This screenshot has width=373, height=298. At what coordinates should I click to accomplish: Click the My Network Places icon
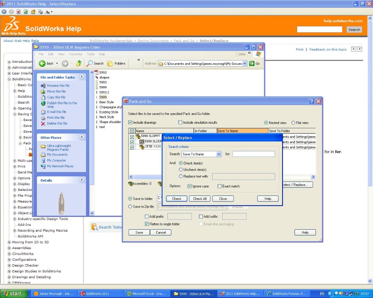coord(43,166)
